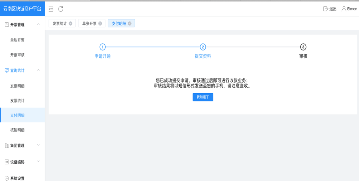The width and height of the screenshot is (359, 181).
Task: Click the 查询统计 menu label
Action: coord(17,70)
